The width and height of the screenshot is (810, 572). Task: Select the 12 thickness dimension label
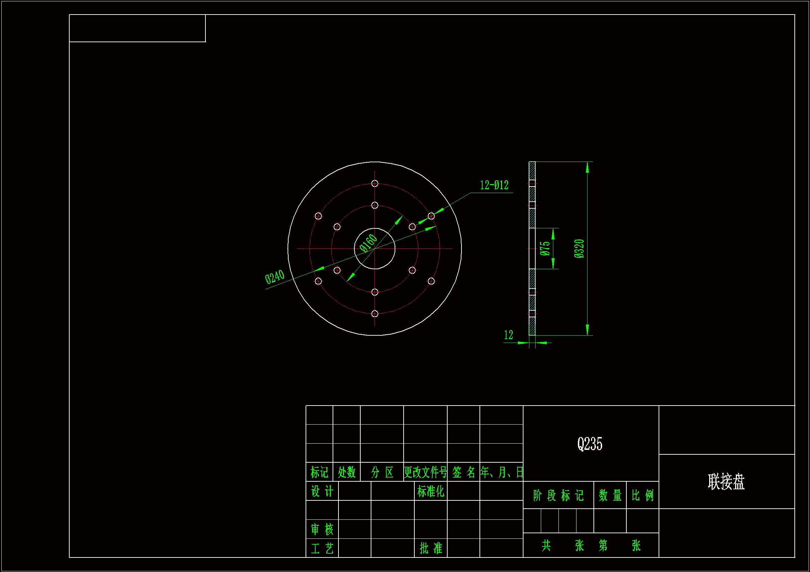(508, 335)
